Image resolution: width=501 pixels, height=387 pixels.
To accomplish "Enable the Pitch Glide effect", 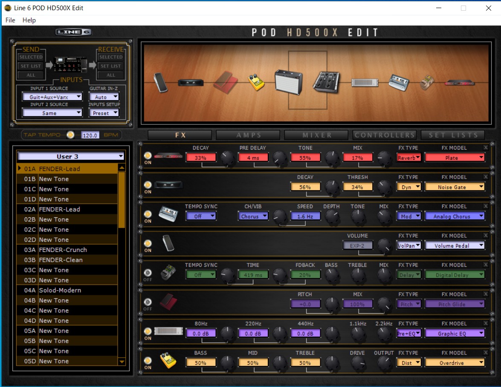I will (x=148, y=302).
